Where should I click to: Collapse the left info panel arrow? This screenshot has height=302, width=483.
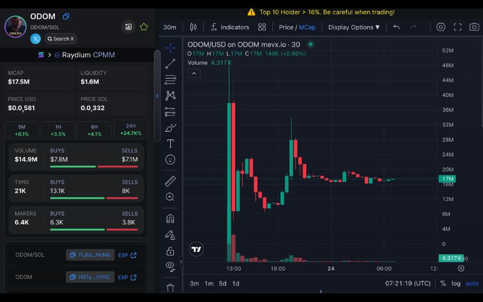tap(157, 96)
